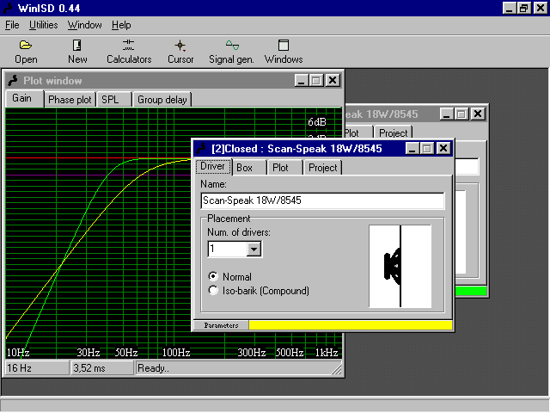Image resolution: width=550 pixels, height=413 pixels.
Task: Close the [2]Closed Scan-Speak window
Action: pyautogui.click(x=443, y=149)
